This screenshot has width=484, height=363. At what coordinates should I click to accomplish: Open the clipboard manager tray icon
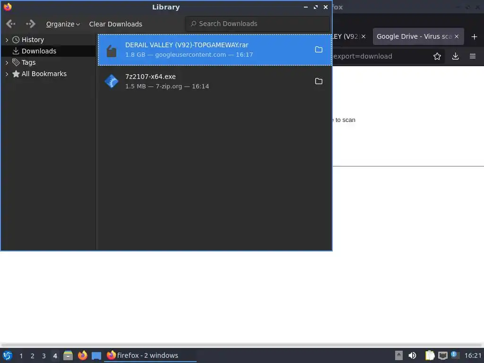[430, 355]
